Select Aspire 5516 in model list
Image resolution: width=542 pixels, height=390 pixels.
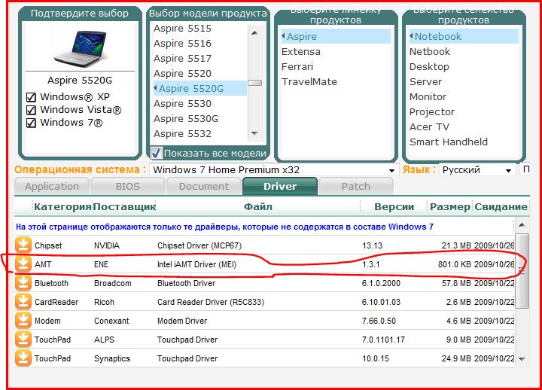pos(182,44)
